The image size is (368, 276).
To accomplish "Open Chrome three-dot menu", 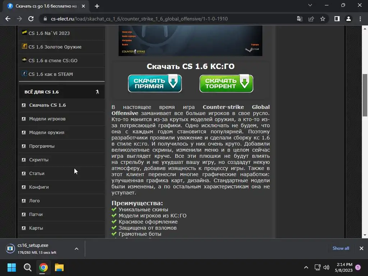I will pyautogui.click(x=360, y=19).
